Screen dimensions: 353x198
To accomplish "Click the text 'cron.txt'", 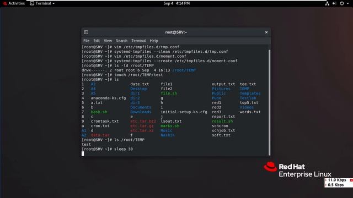I will (x=100, y=126).
